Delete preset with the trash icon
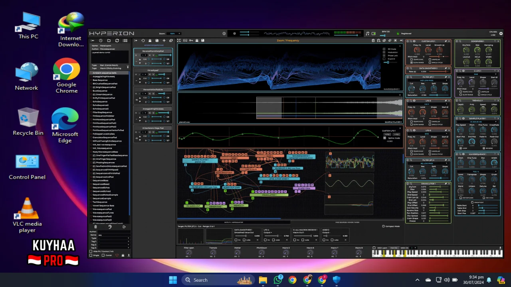The height and width of the screenshot is (287, 511). pos(95,227)
